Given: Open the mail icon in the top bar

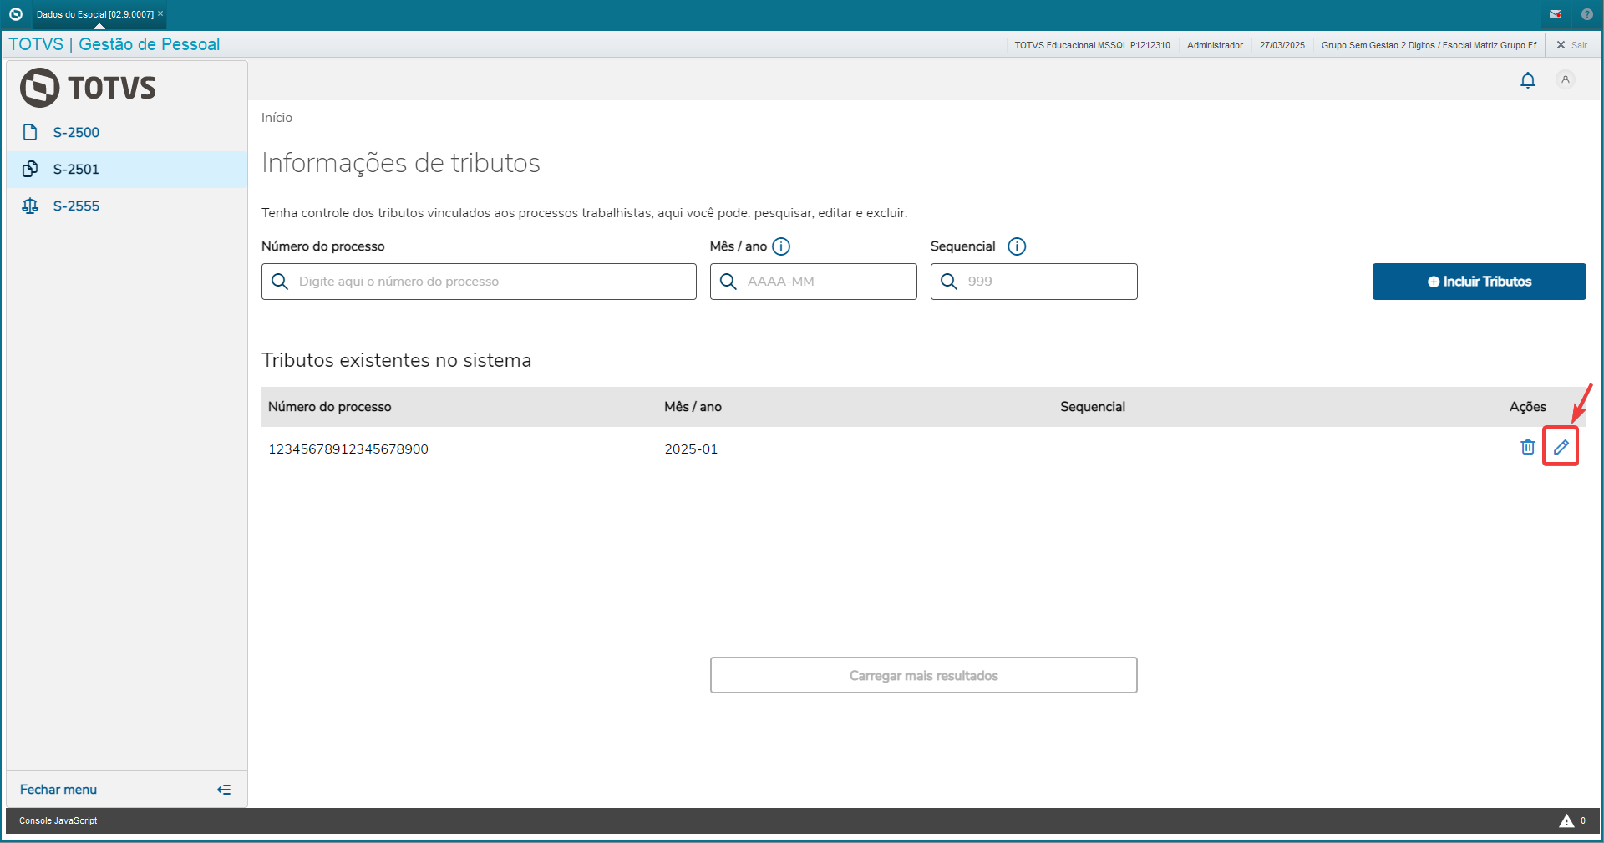Looking at the screenshot, I should pos(1556,14).
